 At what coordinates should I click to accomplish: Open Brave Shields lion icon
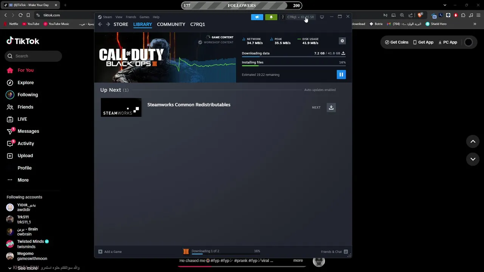[x=420, y=15]
